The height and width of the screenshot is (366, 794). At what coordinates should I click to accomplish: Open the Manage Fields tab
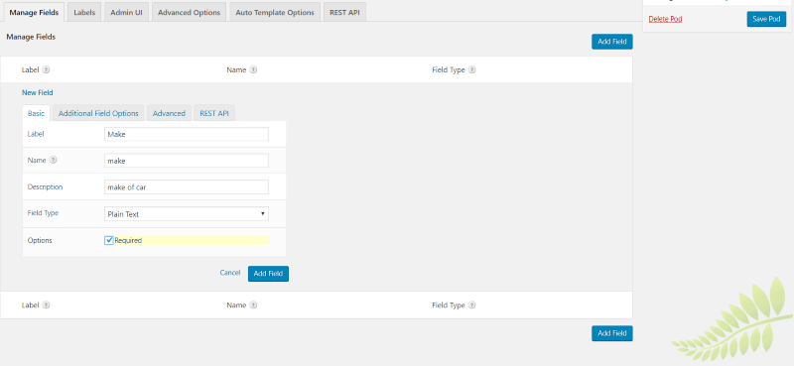point(34,12)
